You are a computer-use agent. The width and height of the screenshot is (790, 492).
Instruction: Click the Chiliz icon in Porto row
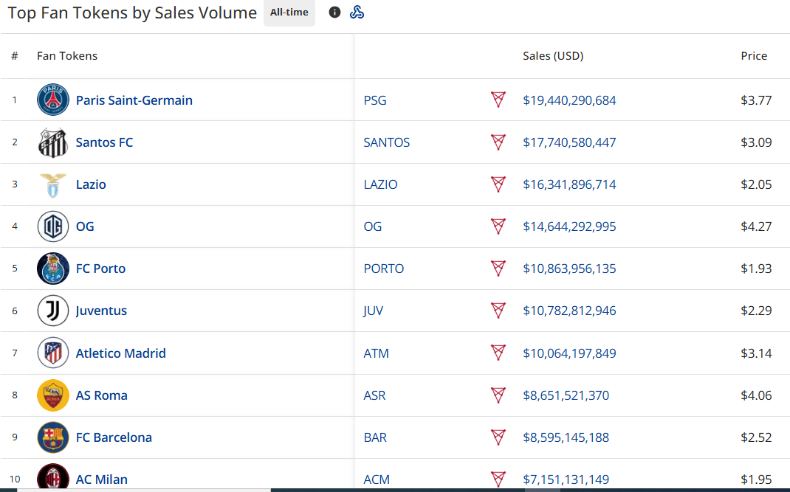click(498, 268)
